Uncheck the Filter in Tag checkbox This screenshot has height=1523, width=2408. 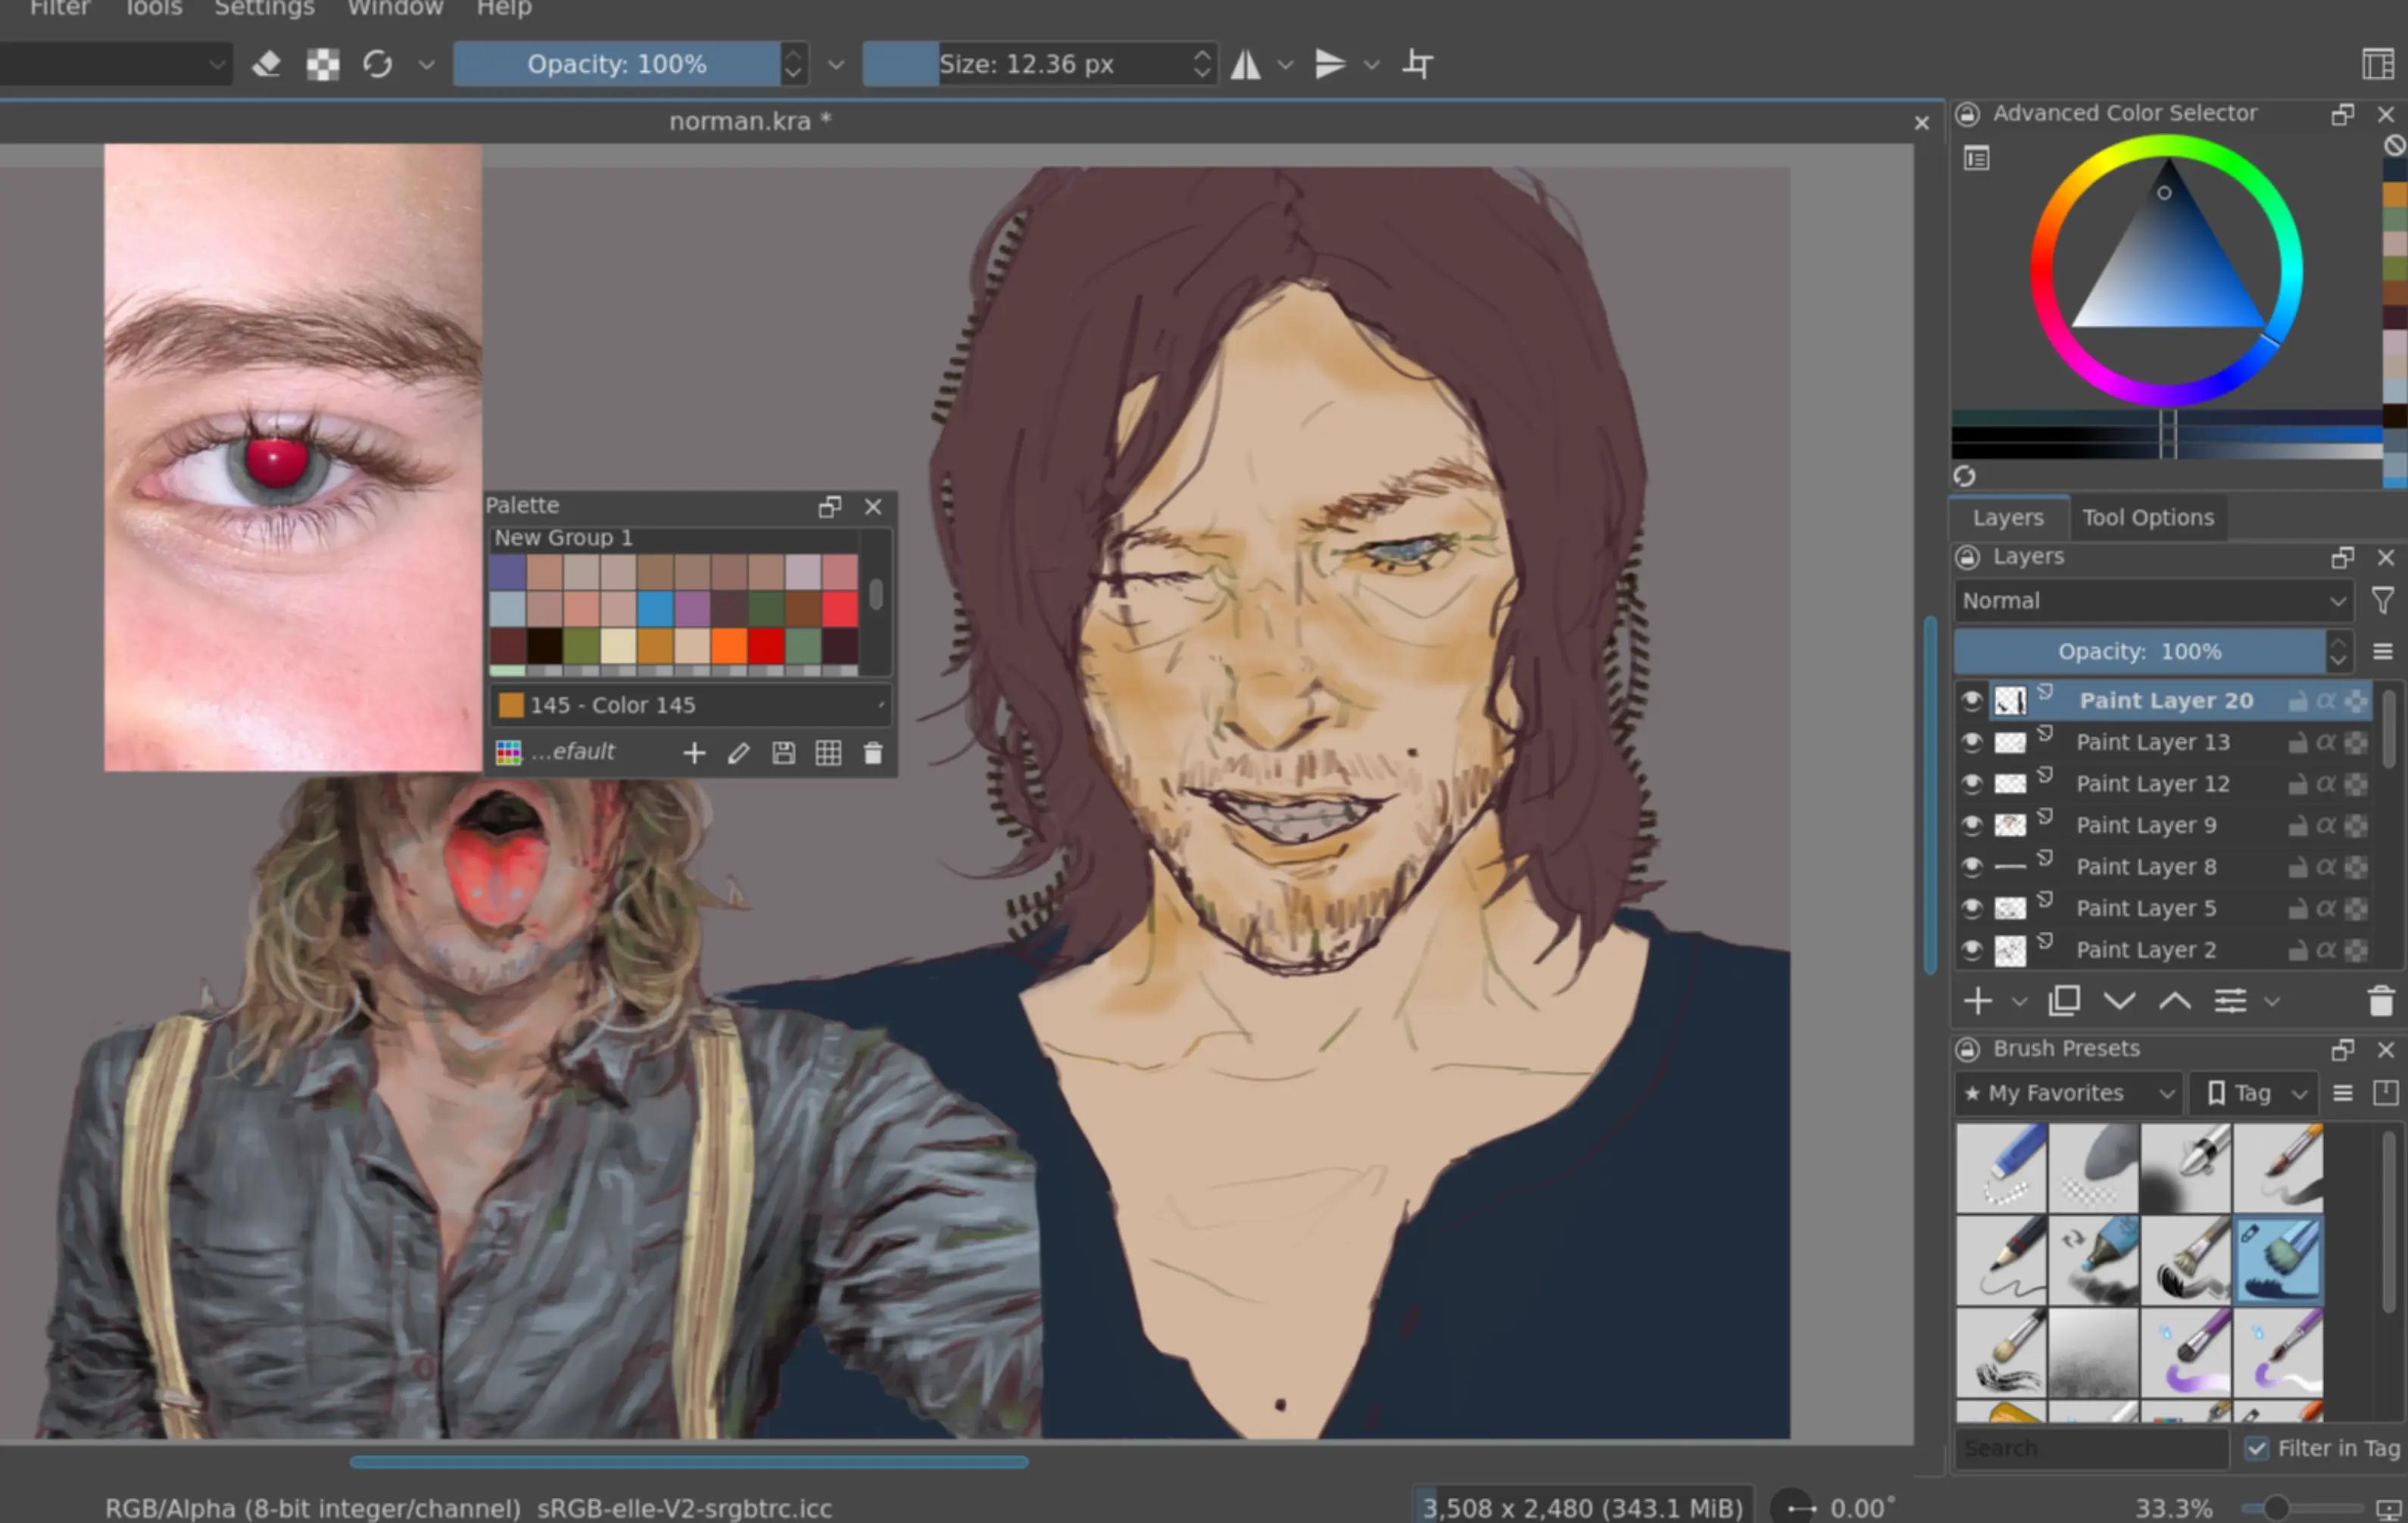click(2256, 1448)
